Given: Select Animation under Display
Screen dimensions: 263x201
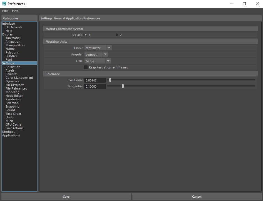Looking at the screenshot, I should click(13, 42).
